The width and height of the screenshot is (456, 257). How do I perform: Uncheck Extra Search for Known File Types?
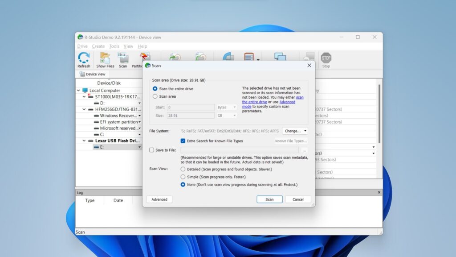click(x=183, y=141)
